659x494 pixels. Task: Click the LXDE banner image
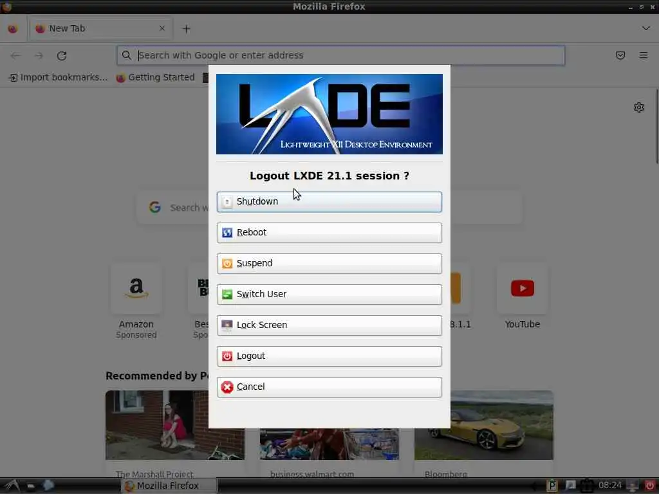pyautogui.click(x=329, y=114)
